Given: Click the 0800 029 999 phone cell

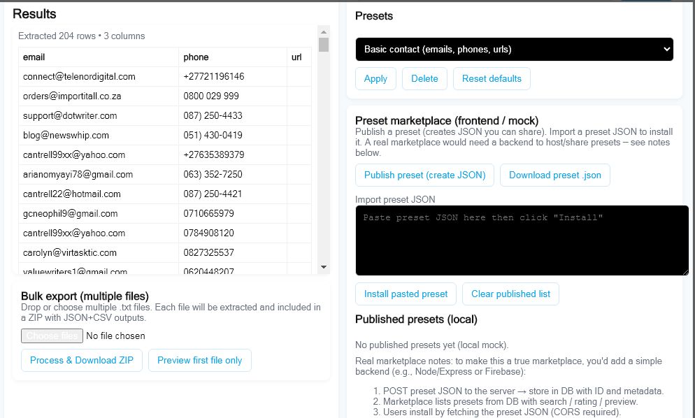Looking at the screenshot, I should tap(211, 96).
